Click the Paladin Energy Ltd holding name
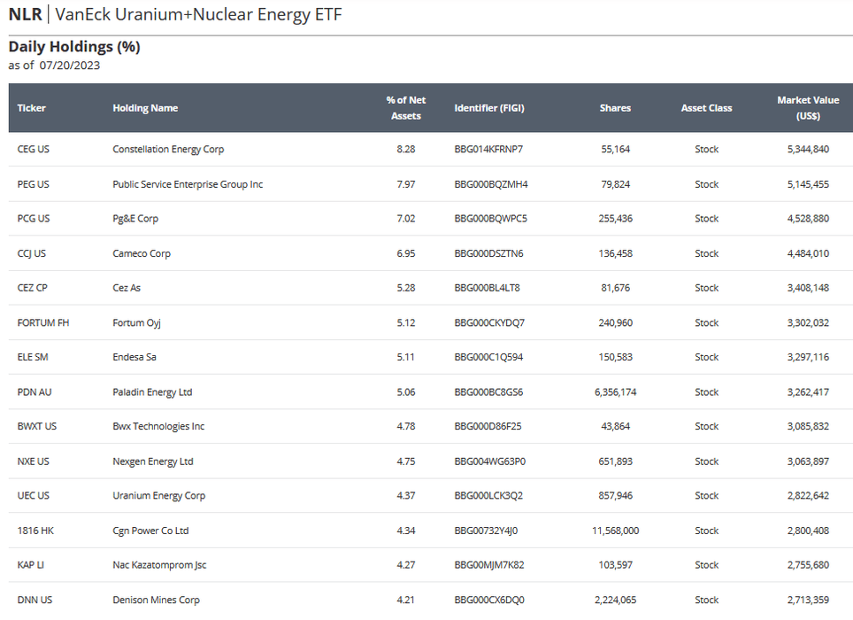The height and width of the screenshot is (620, 853). tap(152, 391)
